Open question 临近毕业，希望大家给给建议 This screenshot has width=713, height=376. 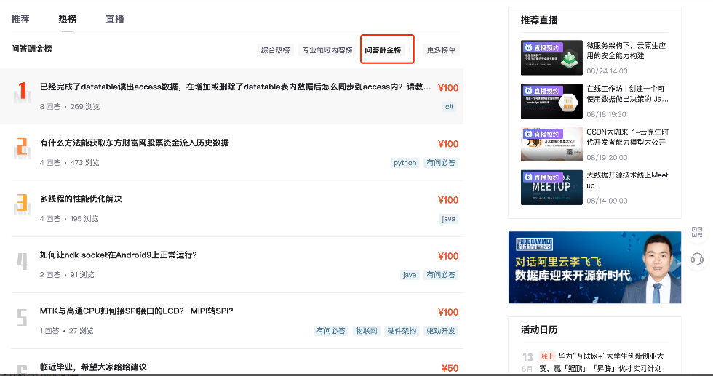click(93, 367)
